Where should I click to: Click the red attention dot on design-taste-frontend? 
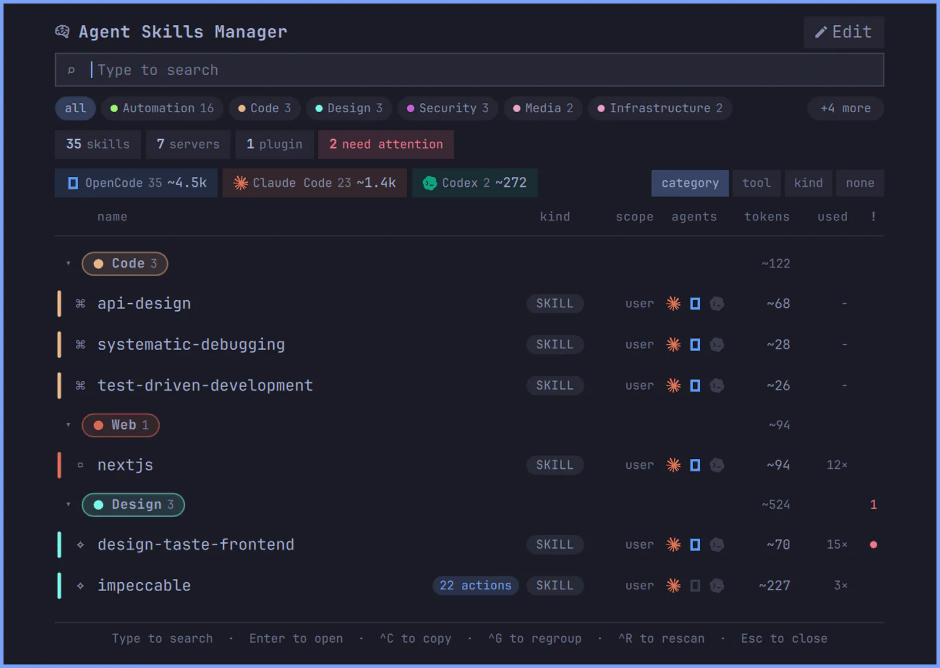pyautogui.click(x=874, y=545)
